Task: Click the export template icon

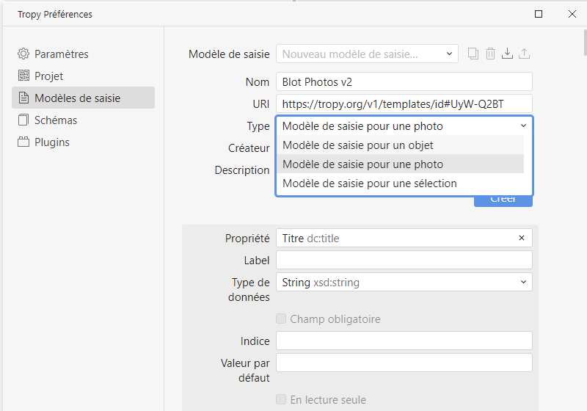Action: pyautogui.click(x=524, y=54)
